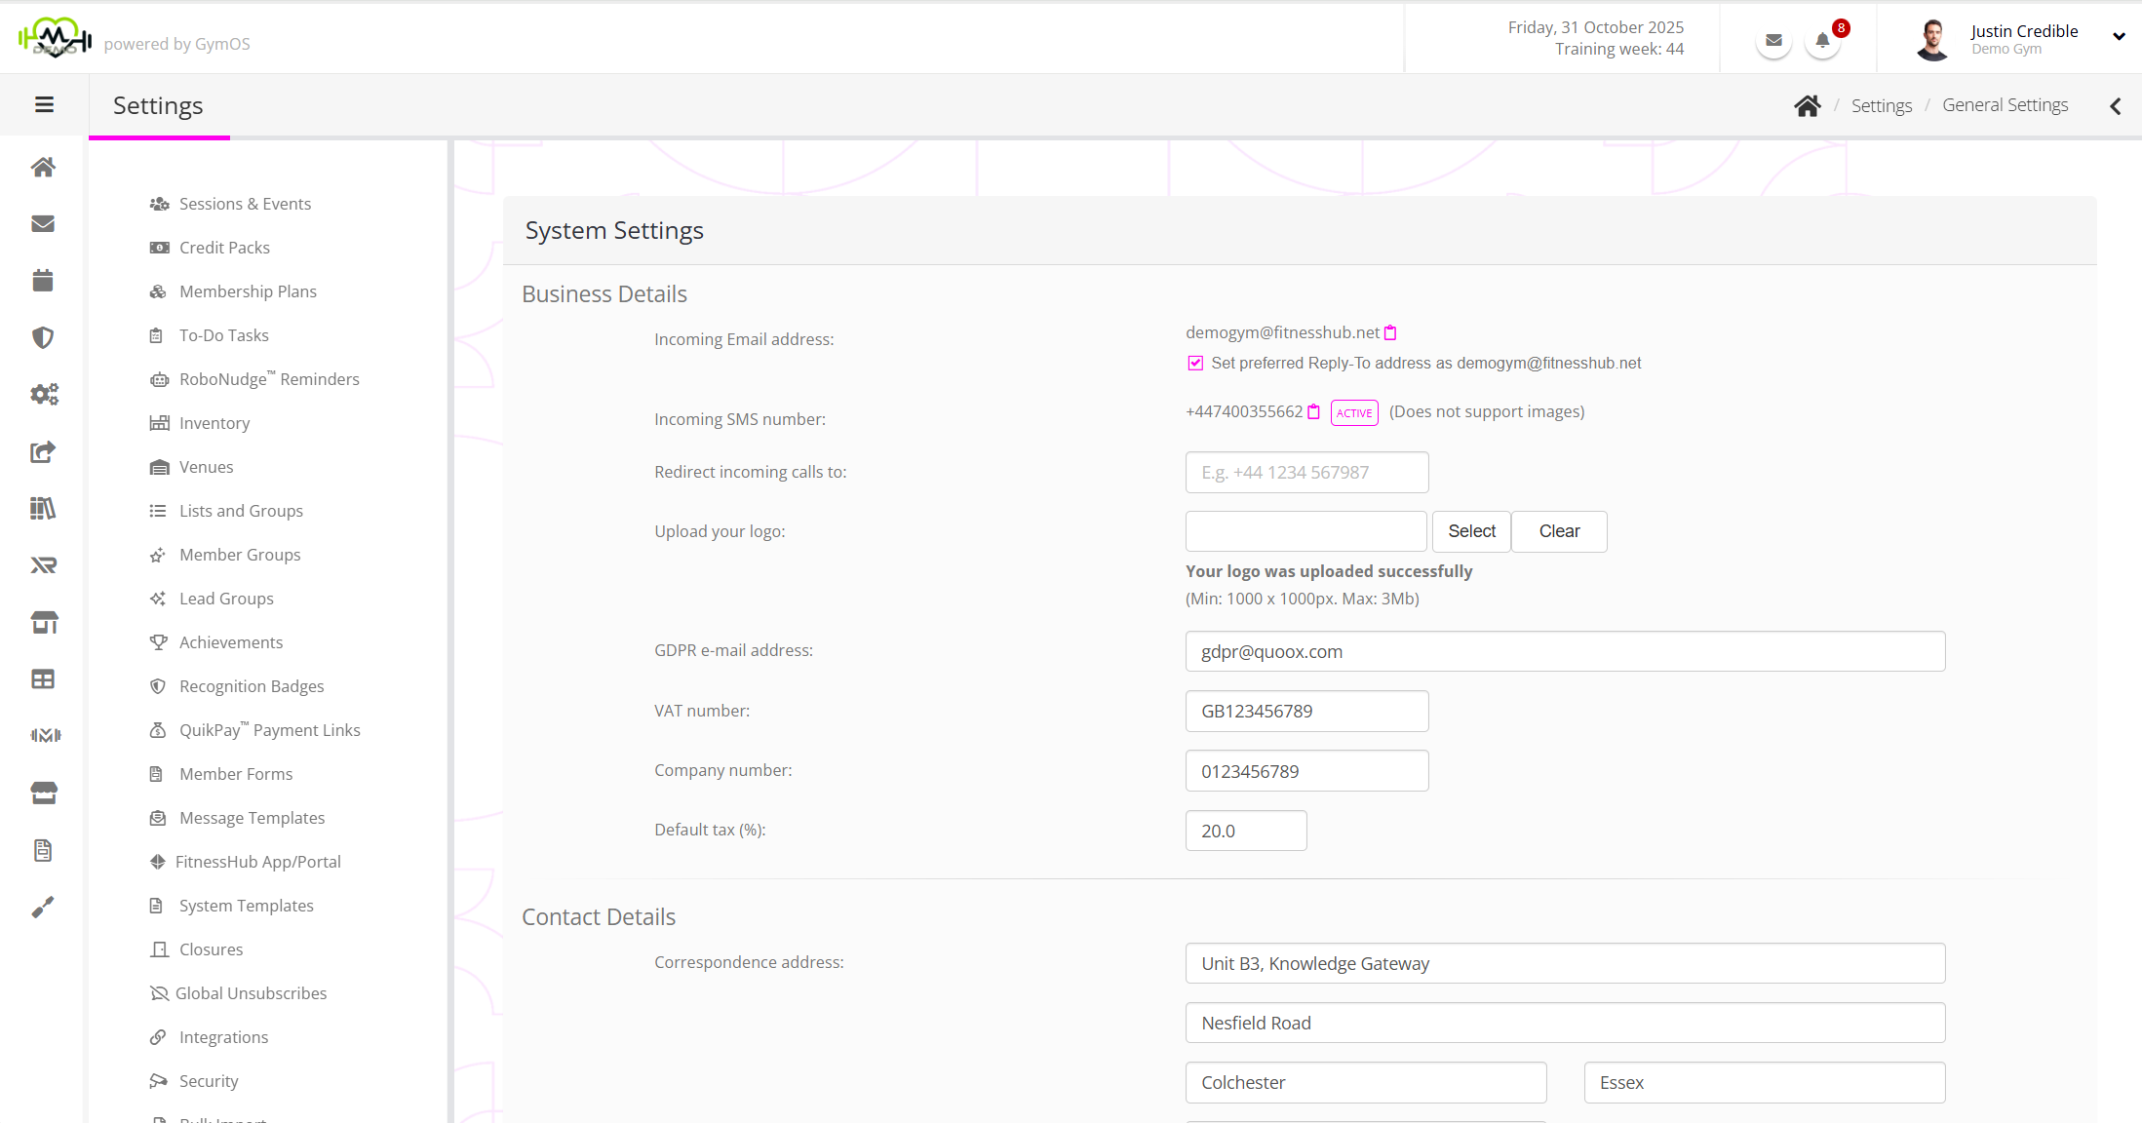Screen dimensions: 2142x1123
Task: Toggle preferred Reply-To address checkbox
Action: coord(1195,363)
